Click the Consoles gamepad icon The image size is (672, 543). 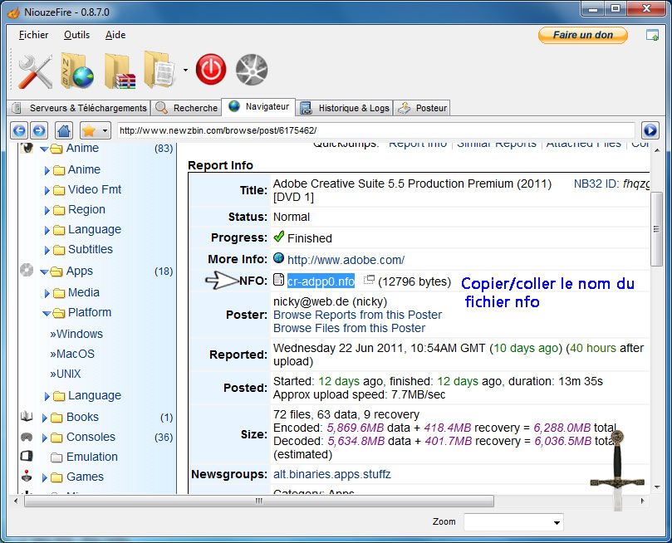point(27,437)
